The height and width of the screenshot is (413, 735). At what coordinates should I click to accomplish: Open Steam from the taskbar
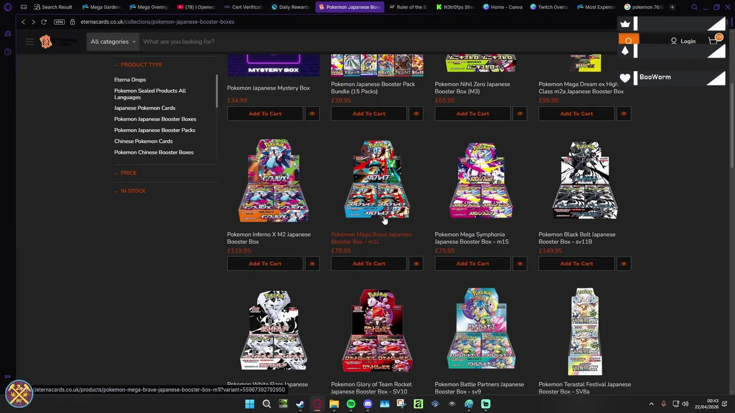point(300,404)
